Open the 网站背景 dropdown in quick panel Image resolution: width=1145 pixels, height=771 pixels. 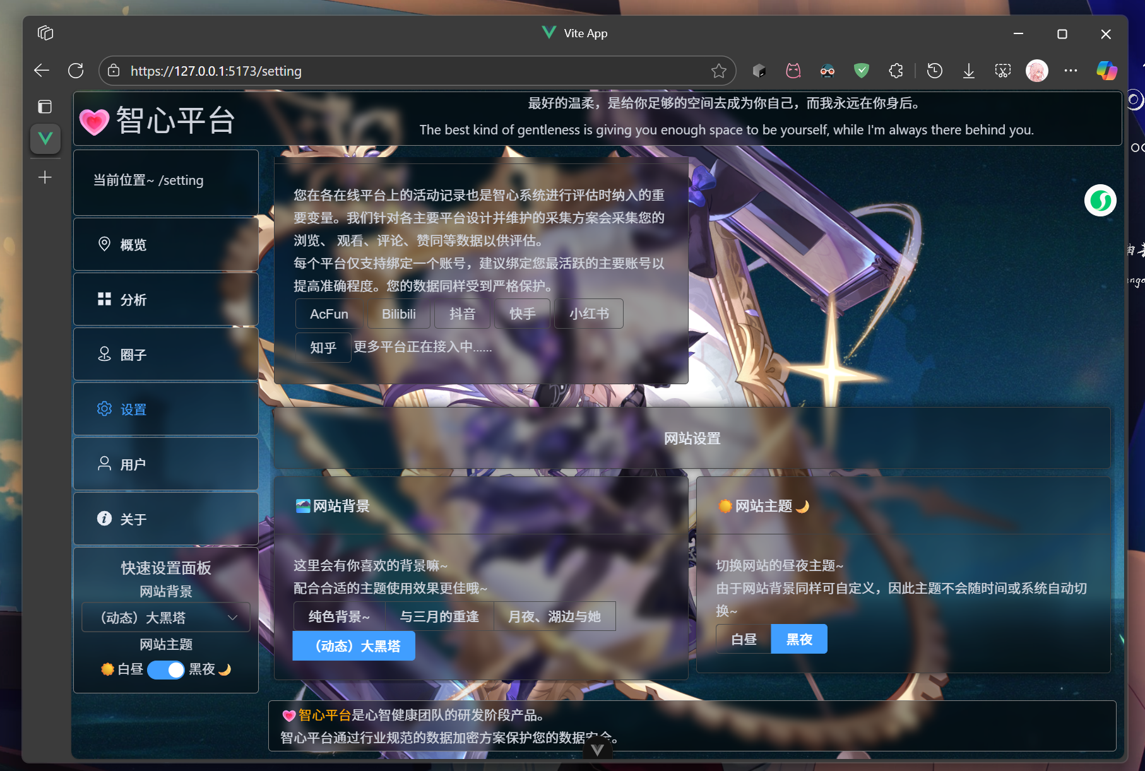pyautogui.click(x=166, y=617)
